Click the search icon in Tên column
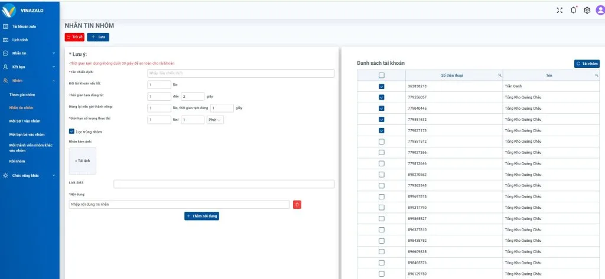This screenshot has width=605, height=279. tap(596, 76)
